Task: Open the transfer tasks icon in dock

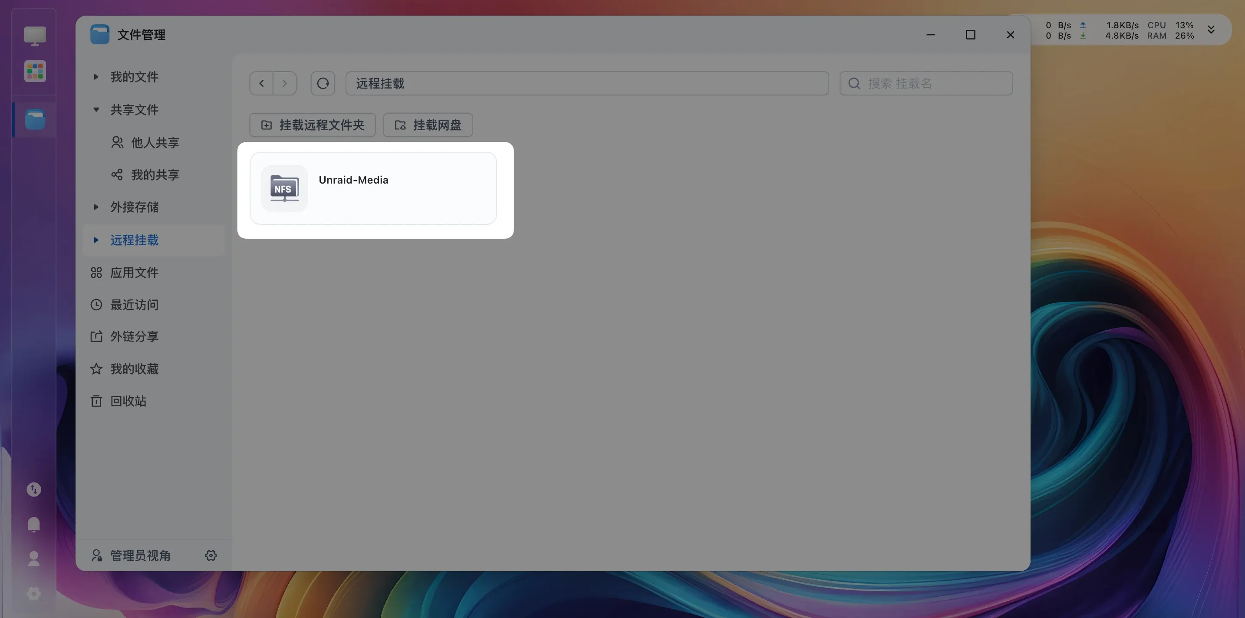Action: coord(34,490)
